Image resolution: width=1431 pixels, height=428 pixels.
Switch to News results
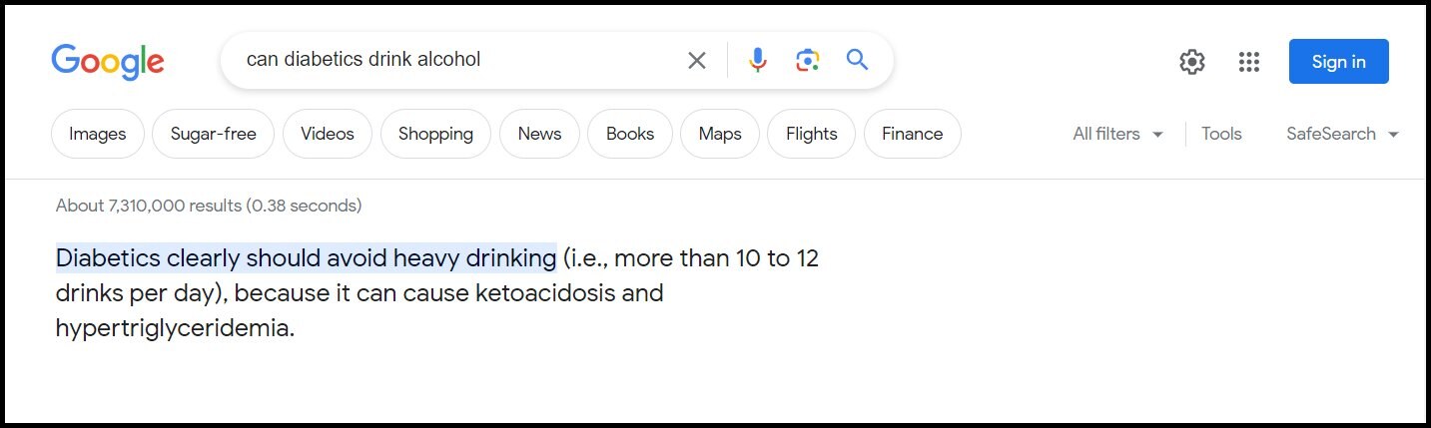coord(539,134)
